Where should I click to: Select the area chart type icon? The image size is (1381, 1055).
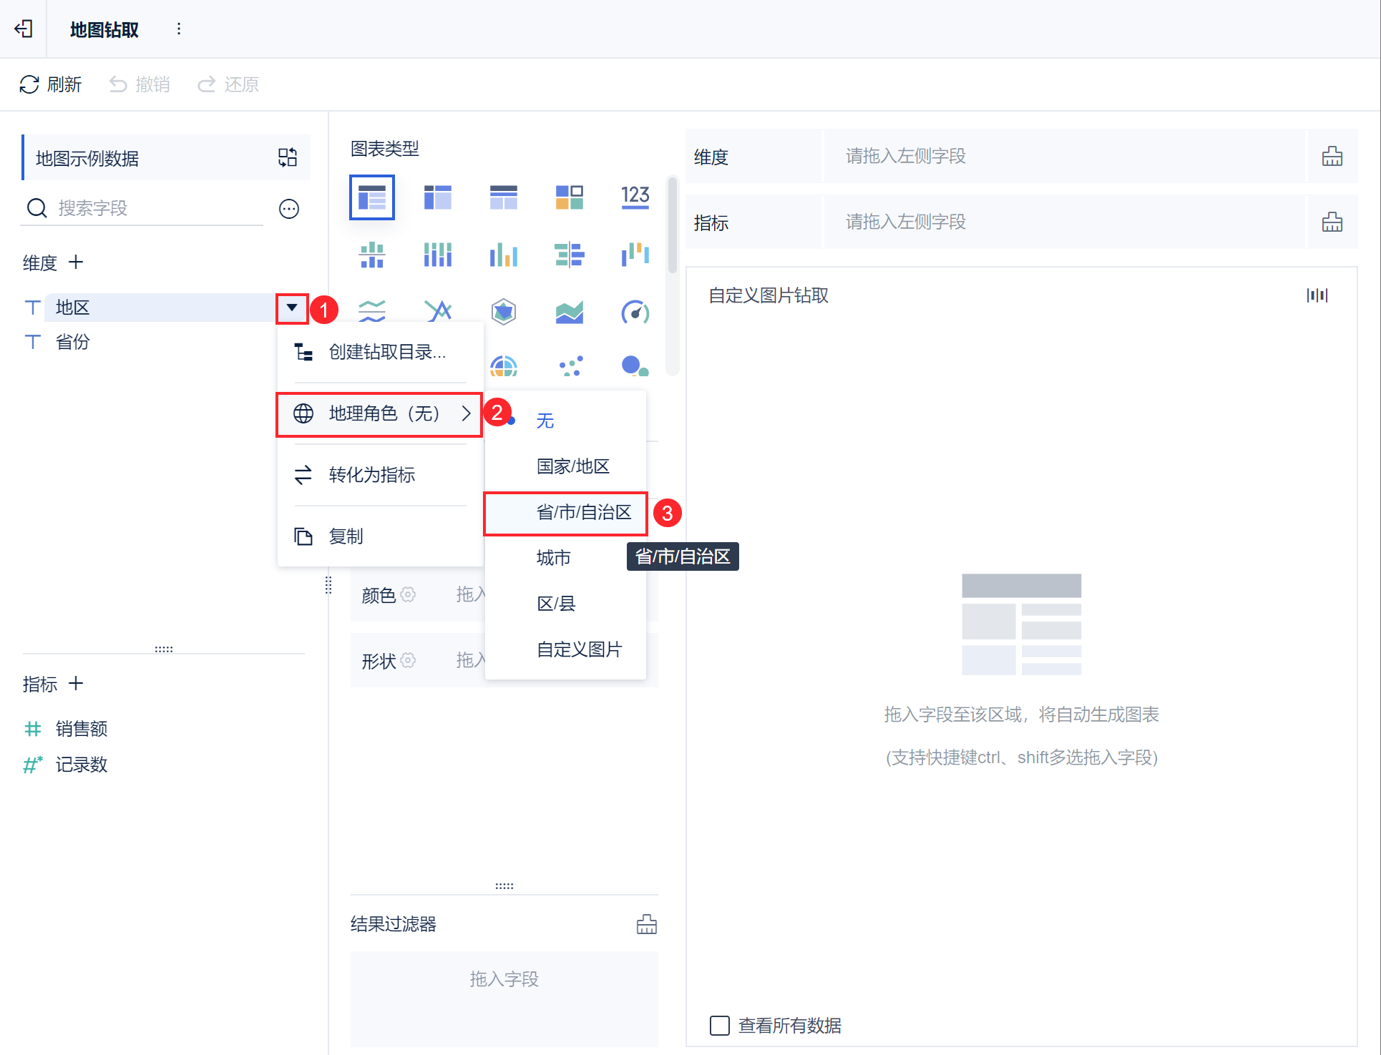[569, 312]
